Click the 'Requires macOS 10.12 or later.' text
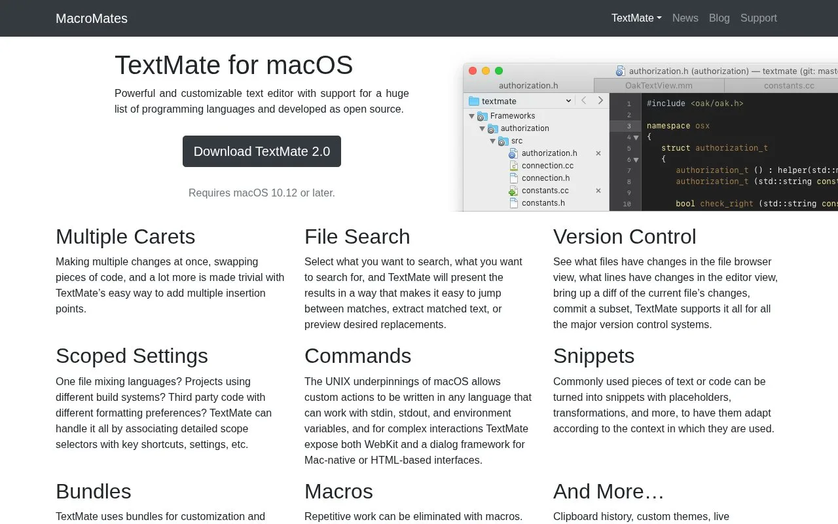This screenshot has height=524, width=838. click(262, 193)
